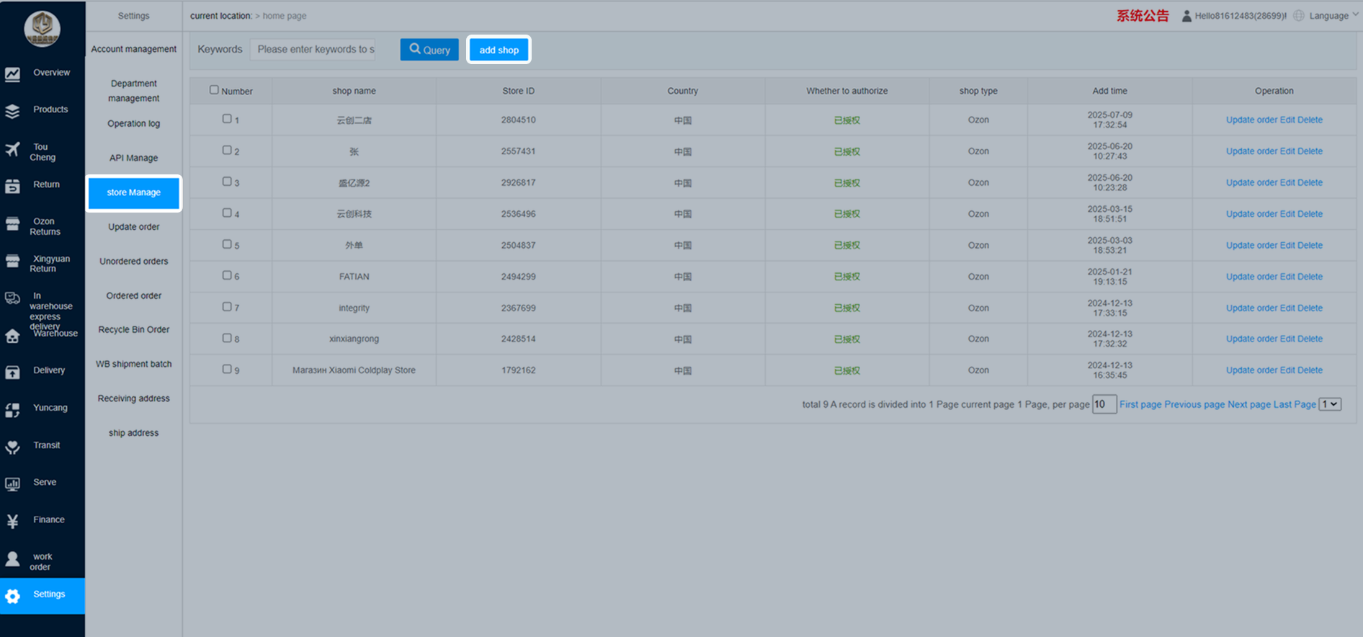Open Ordered order page

point(133,296)
